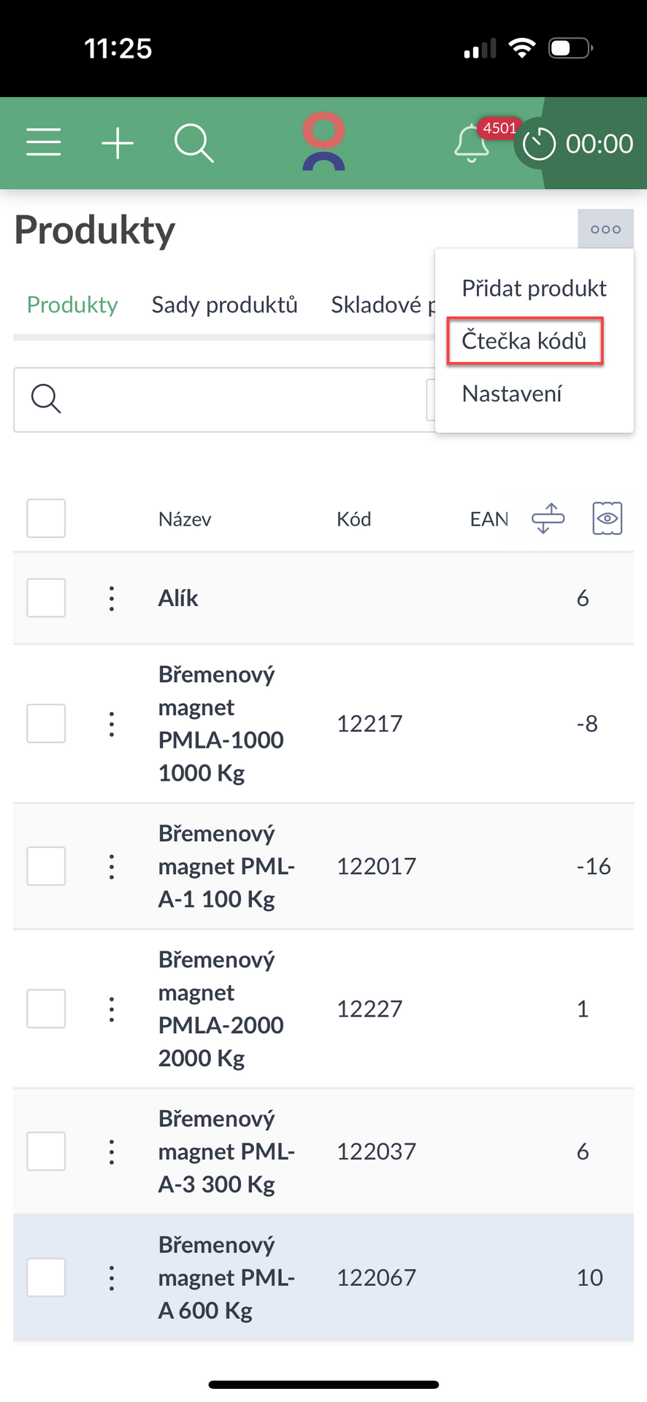Image resolution: width=647 pixels, height=1402 pixels.
Task: Tap the app logo in header
Action: pyautogui.click(x=323, y=142)
